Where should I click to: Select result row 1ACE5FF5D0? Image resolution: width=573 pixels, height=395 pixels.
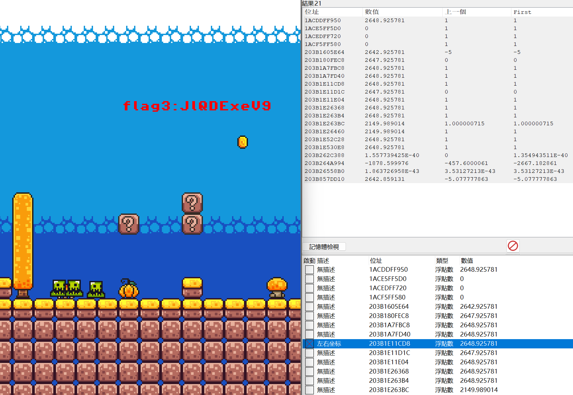(x=438, y=28)
